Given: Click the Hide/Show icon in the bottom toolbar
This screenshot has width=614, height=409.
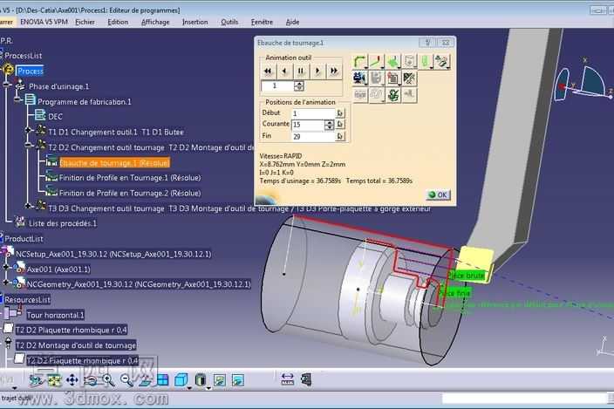Looking at the screenshot, I should (x=220, y=380).
